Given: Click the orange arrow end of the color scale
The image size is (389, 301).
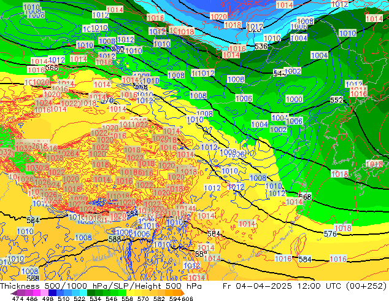Looking at the screenshot, I should pos(183,293).
